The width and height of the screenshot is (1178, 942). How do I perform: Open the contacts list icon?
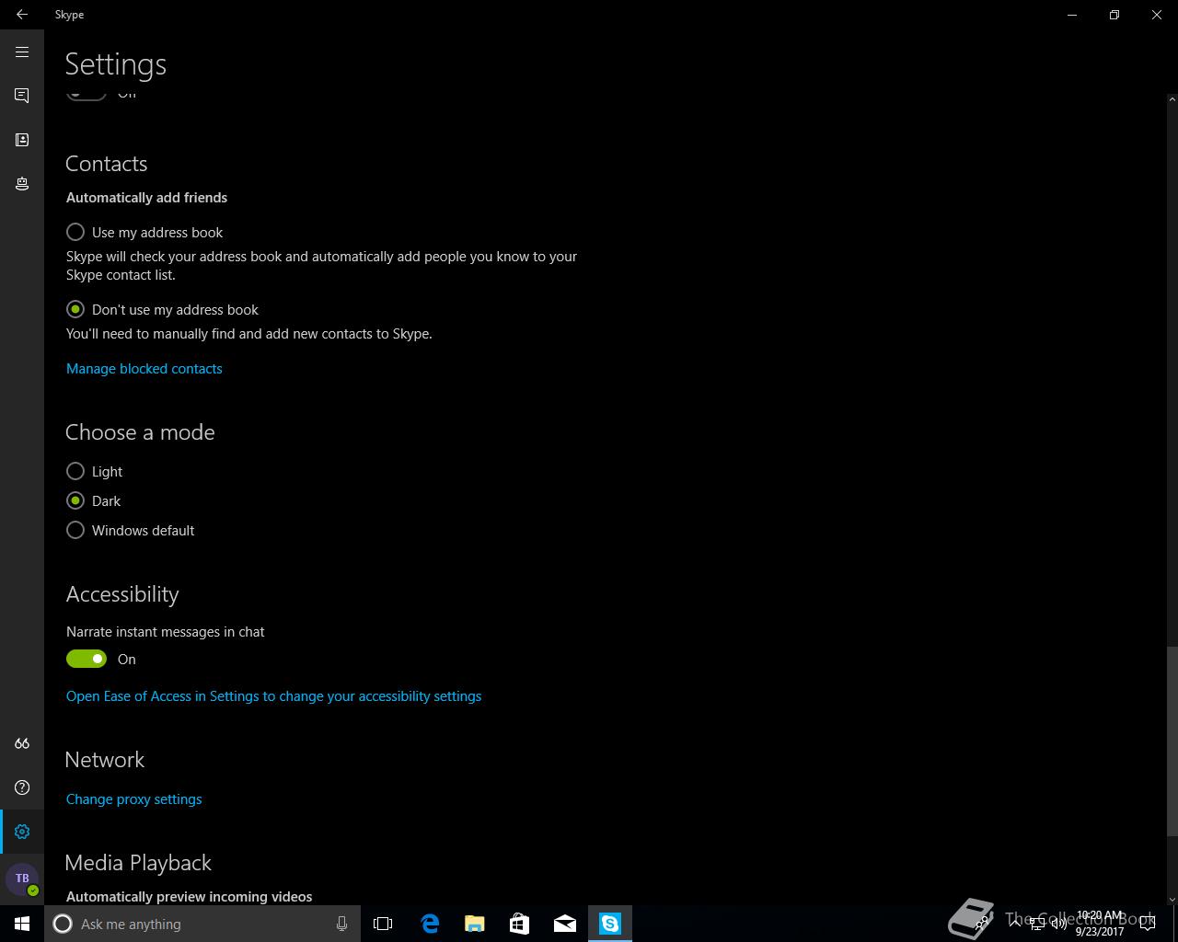pyautogui.click(x=22, y=140)
